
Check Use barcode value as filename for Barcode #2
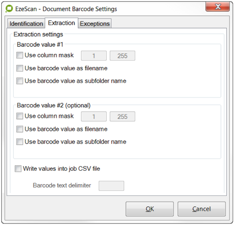coord(20,129)
